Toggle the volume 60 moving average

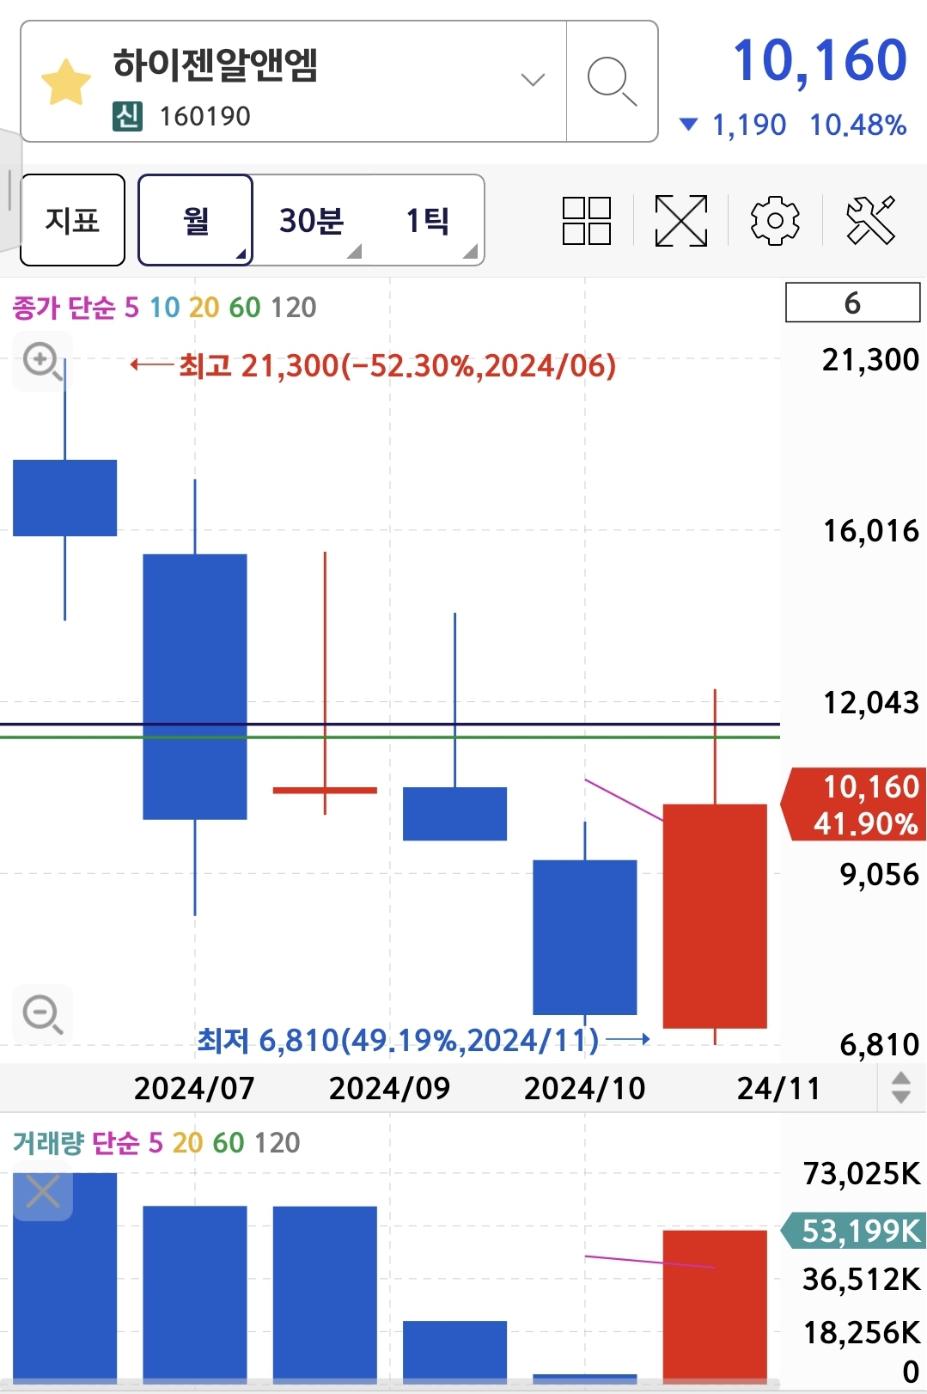229,1143
